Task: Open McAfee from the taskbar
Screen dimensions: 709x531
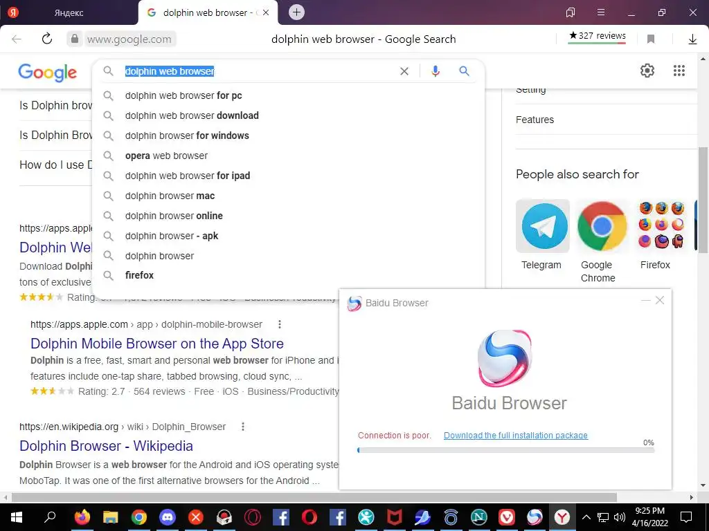Action: pos(394,517)
